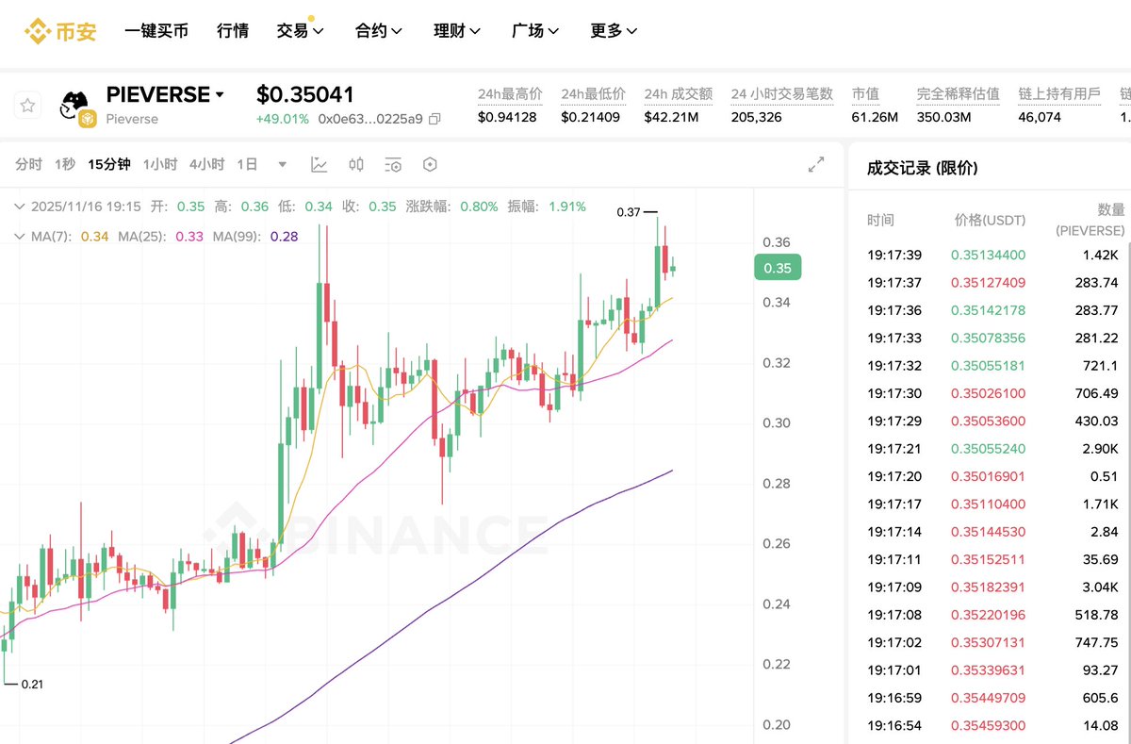The width and height of the screenshot is (1131, 744).
Task: Switch chart style via candlestick icon
Action: (356, 164)
